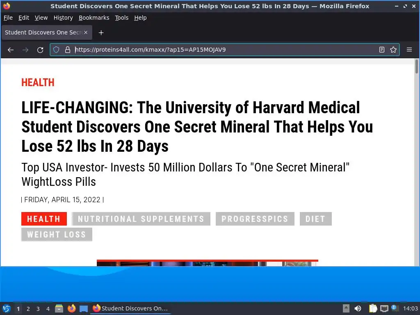Open the Bookmarks menu
This screenshot has height=315, width=420.
pos(94,18)
